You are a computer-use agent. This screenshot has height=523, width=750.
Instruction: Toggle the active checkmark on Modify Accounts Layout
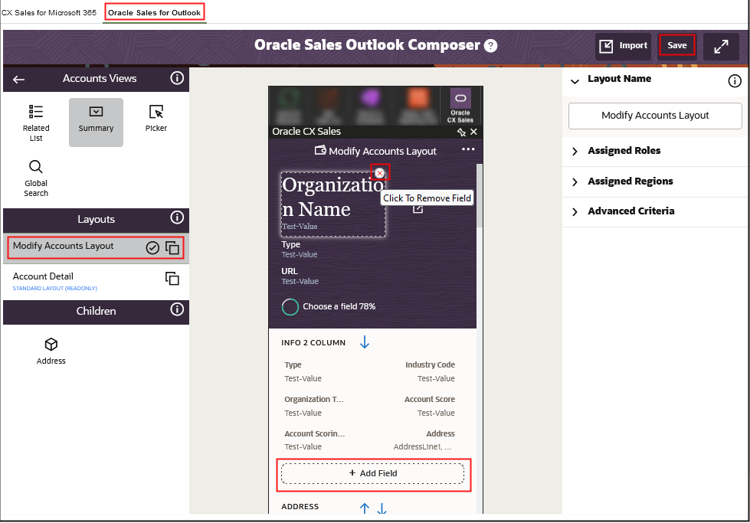coord(153,247)
